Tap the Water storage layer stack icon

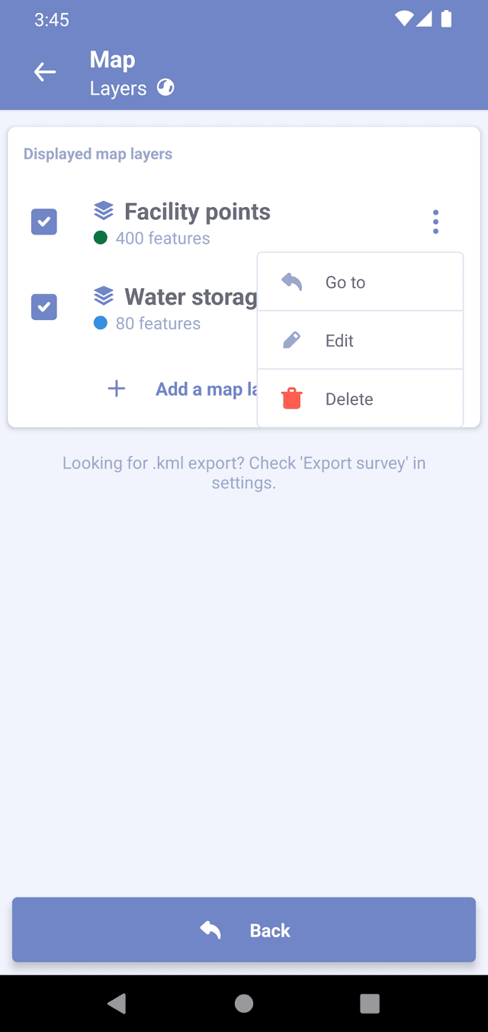click(104, 296)
